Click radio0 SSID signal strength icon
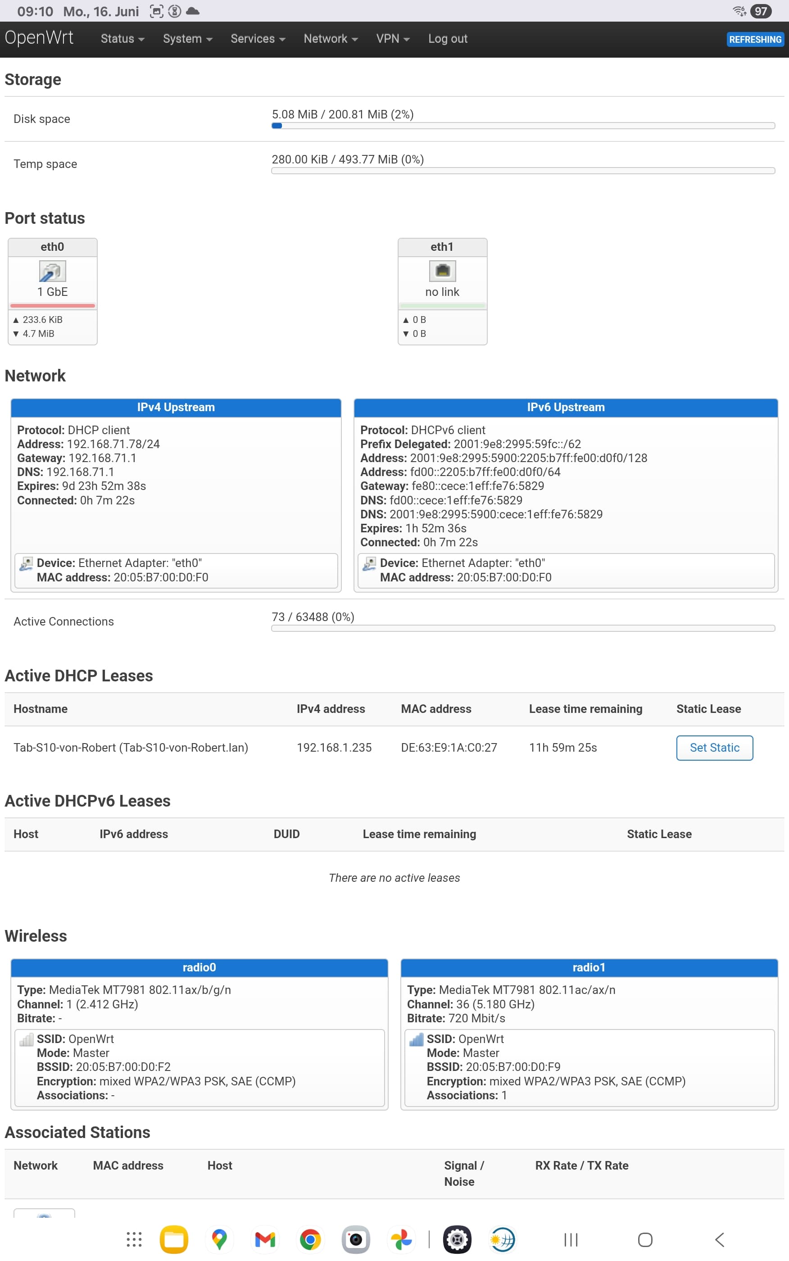Screen dimensions: 789x1261 [x=26, y=1039]
